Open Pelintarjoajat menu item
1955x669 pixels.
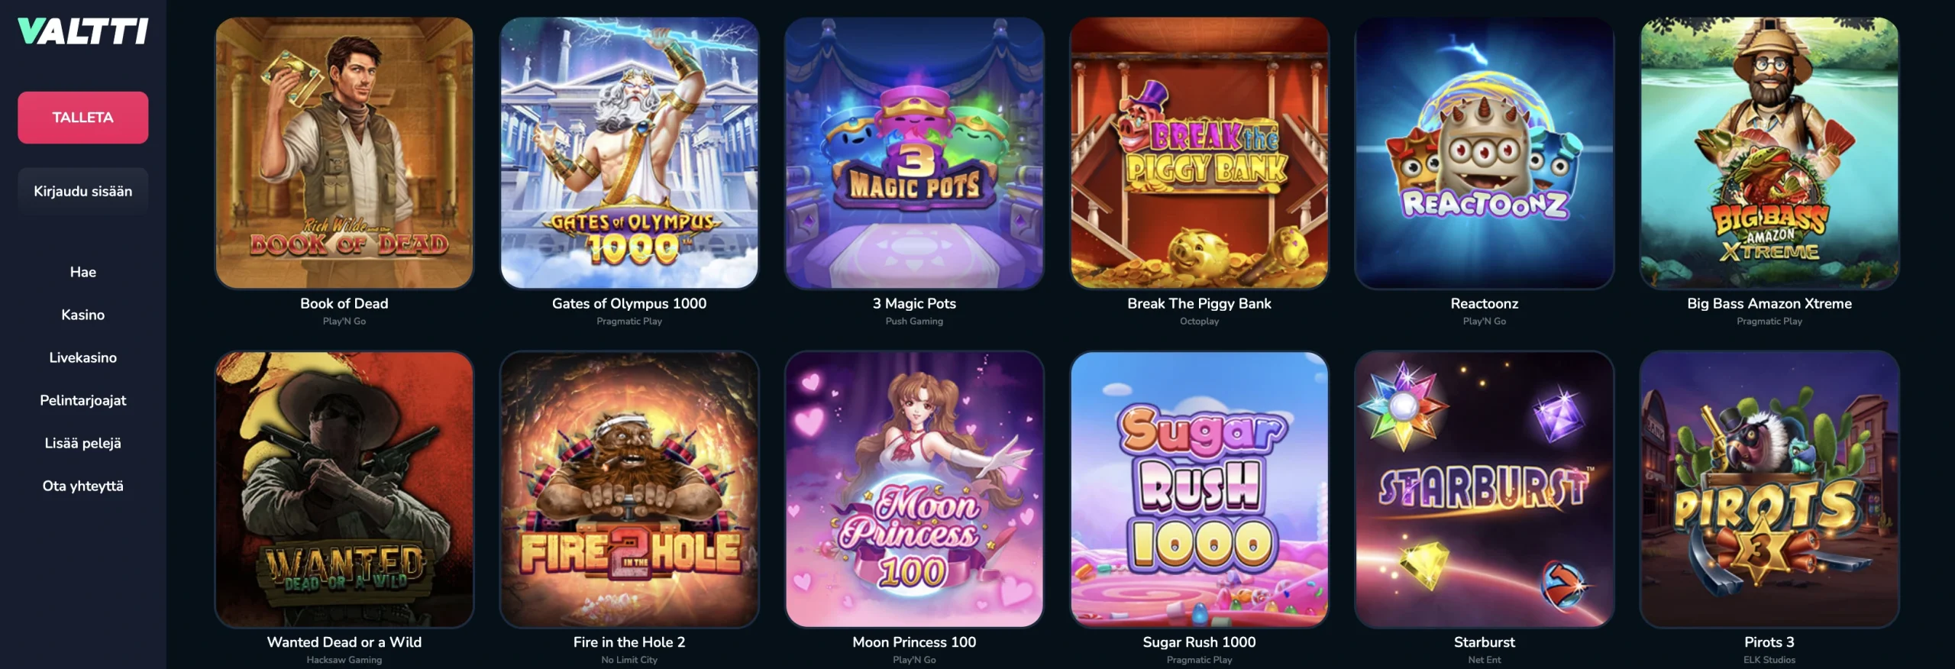tap(82, 400)
